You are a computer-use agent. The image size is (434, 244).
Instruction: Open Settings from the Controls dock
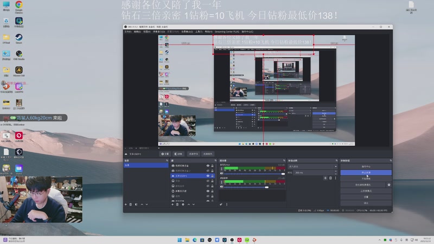click(x=366, y=197)
